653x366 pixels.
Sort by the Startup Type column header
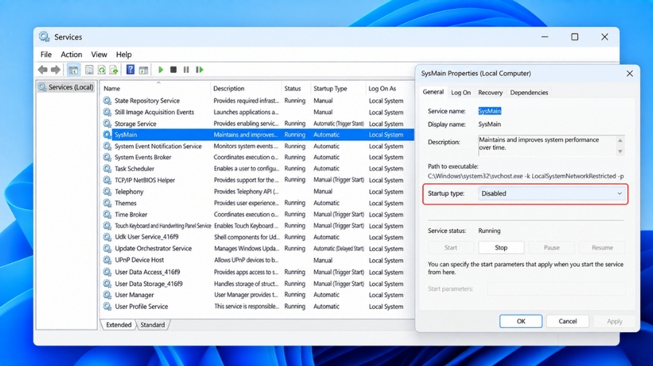[x=338, y=89]
